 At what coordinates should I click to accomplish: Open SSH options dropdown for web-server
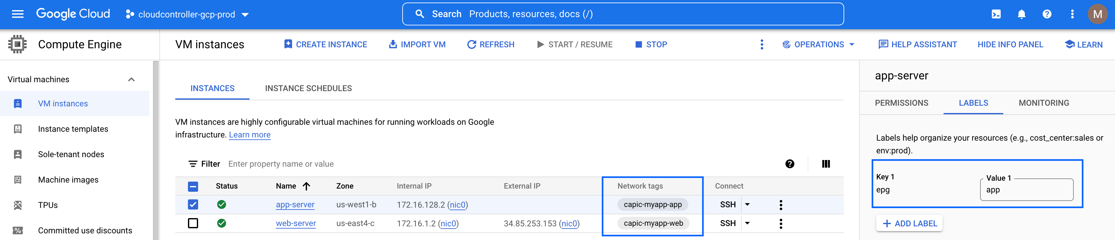747,223
